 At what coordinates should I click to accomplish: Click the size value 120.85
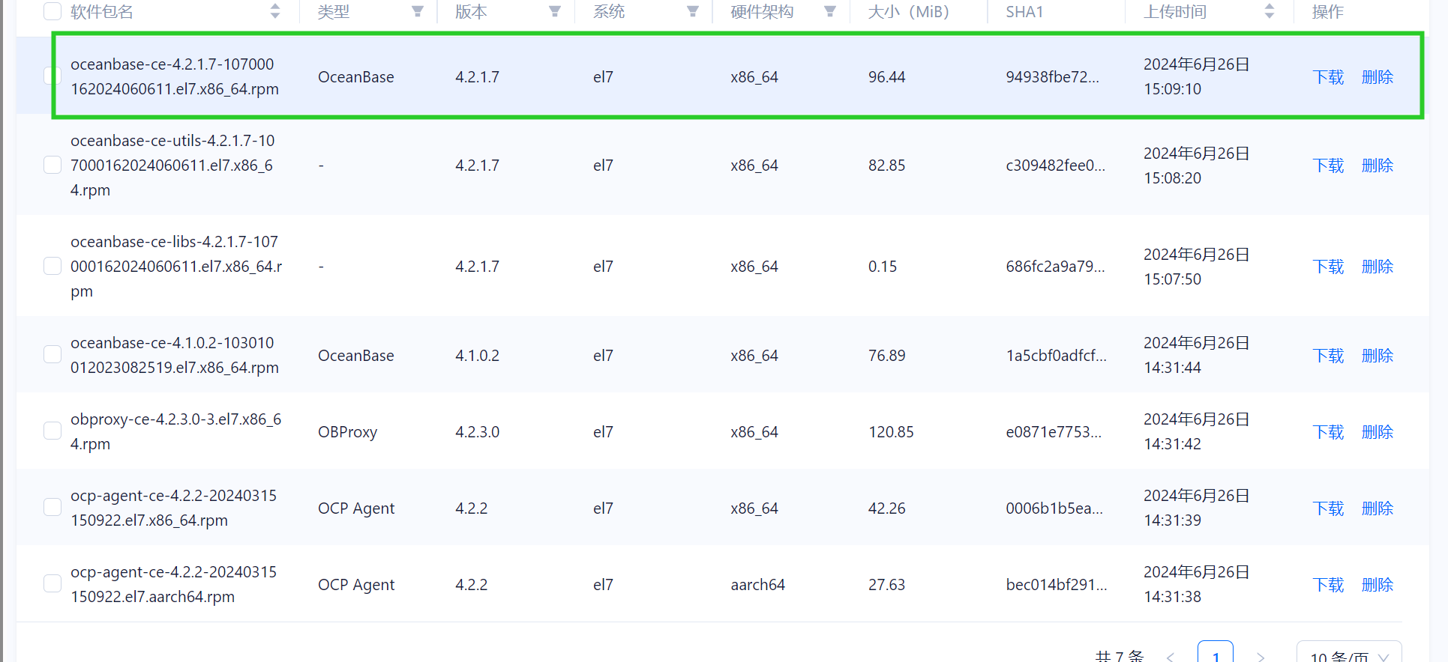tap(891, 432)
